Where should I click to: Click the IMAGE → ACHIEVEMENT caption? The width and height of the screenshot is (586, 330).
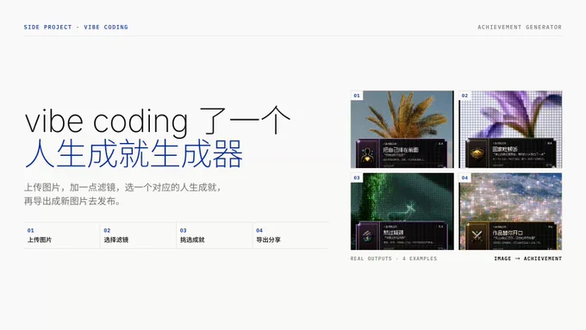(527, 258)
